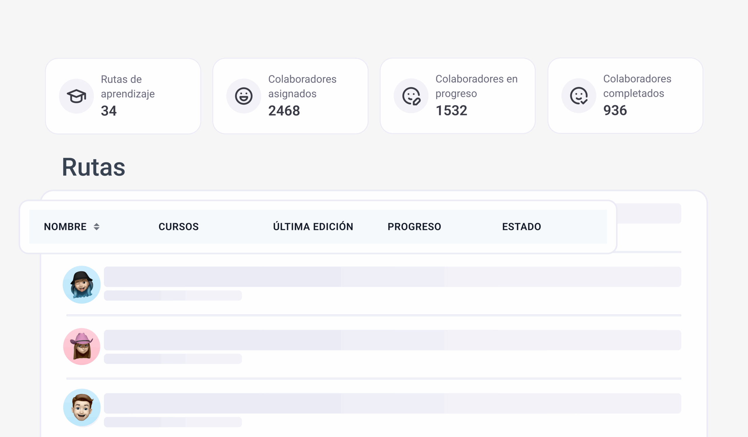The image size is (748, 437).
Task: Toggle the NOMBRE sort arrows
Action: (x=96, y=227)
